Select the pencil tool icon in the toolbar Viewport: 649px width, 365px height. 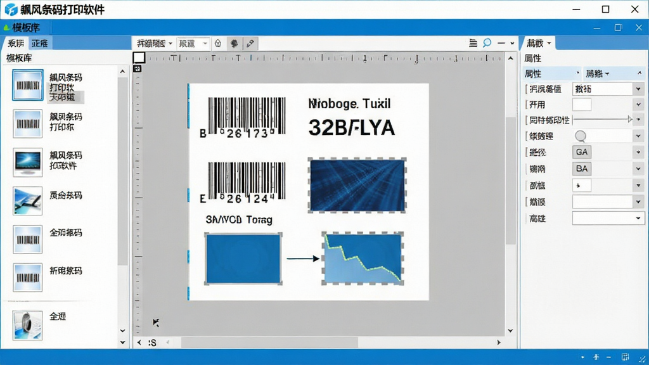click(x=250, y=43)
